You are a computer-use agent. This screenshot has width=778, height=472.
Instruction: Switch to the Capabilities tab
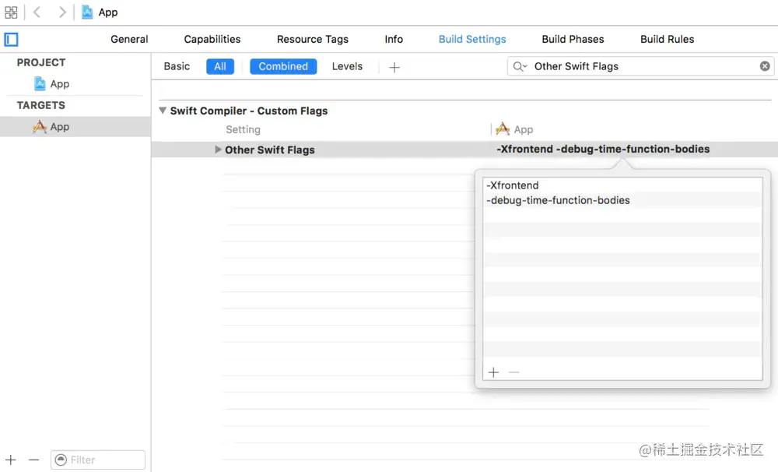(x=212, y=39)
